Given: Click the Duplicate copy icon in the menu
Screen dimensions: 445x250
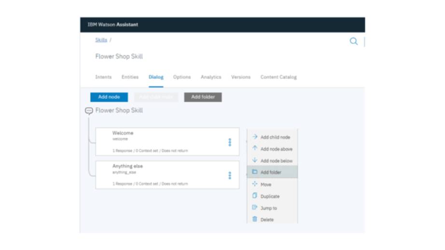Looking at the screenshot, I should point(254,196).
